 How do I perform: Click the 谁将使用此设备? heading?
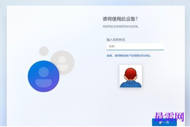tap(120, 19)
